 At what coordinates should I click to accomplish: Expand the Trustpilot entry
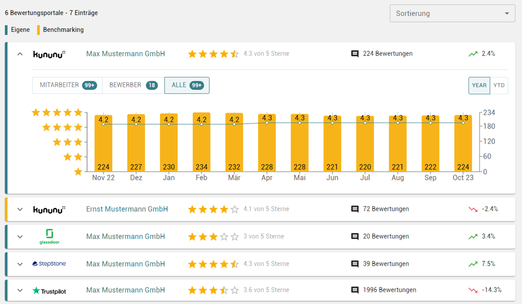pyautogui.click(x=20, y=290)
